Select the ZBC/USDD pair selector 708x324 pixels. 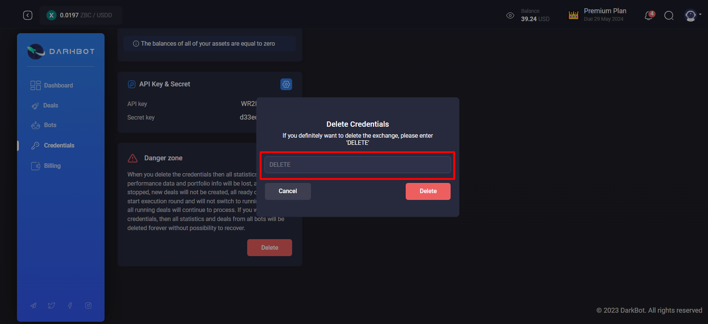click(x=81, y=15)
